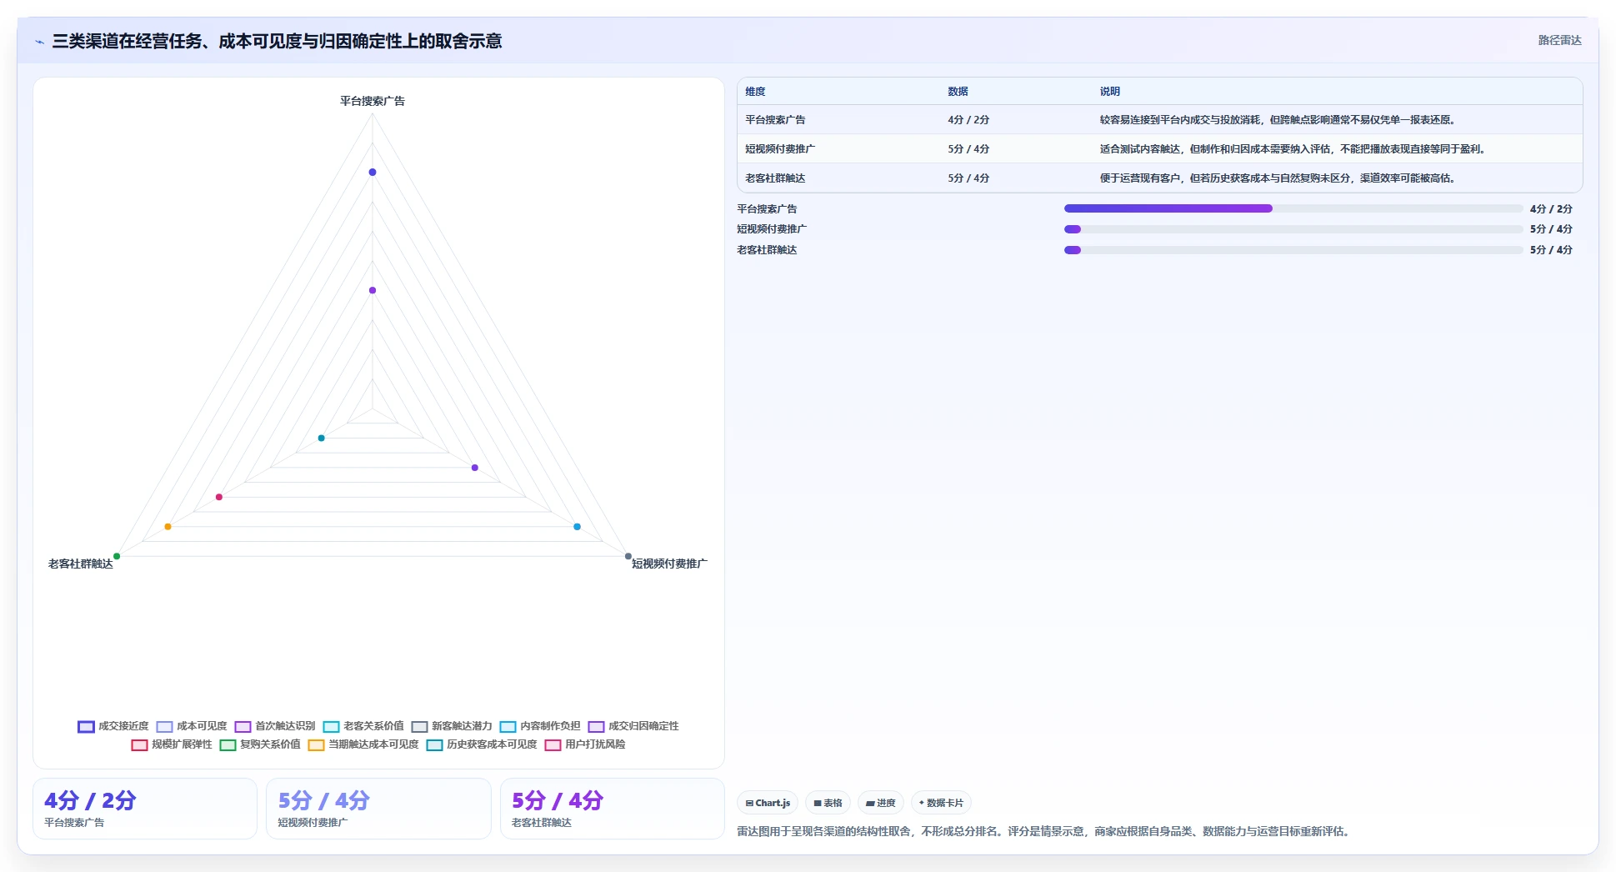Click the 数据 column header
Image resolution: width=1616 pixels, height=872 pixels.
[958, 92]
